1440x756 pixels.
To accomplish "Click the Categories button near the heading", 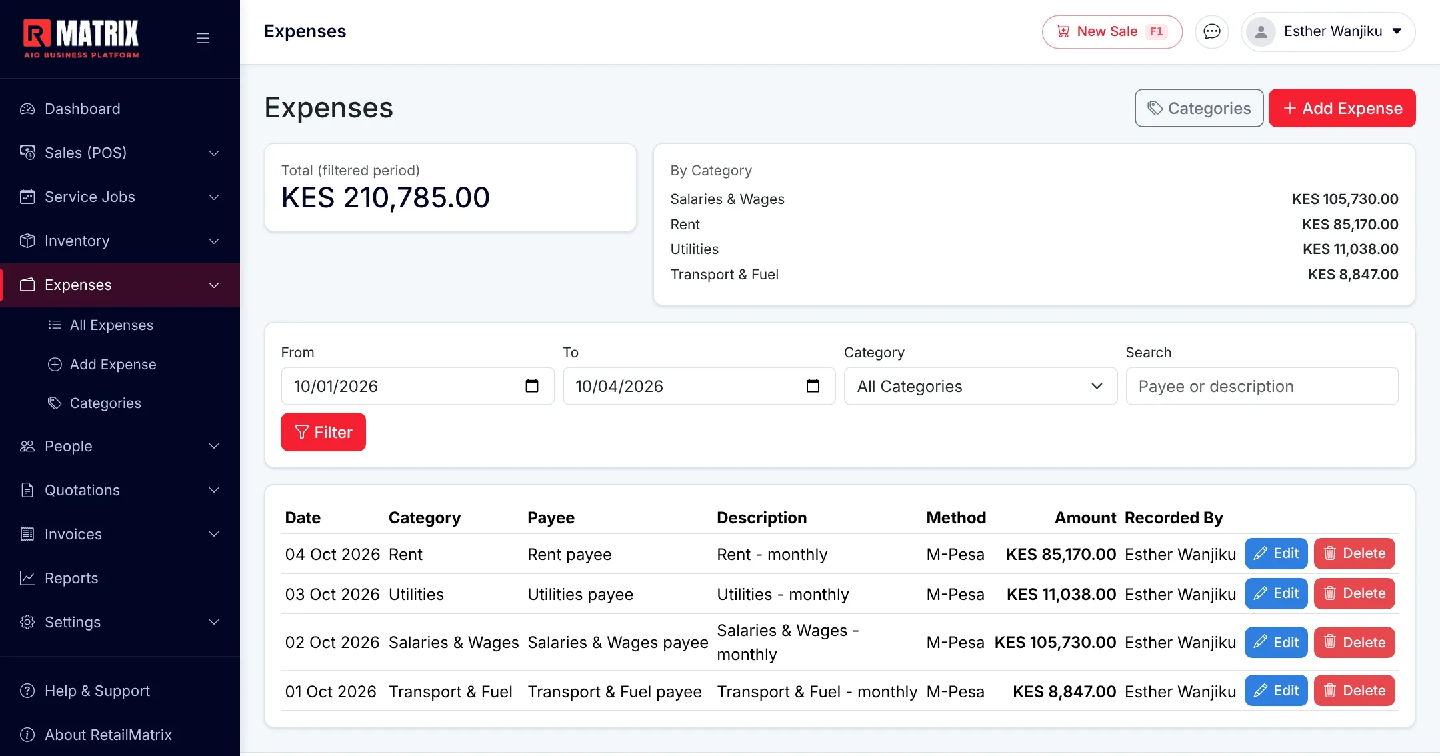I will click(x=1199, y=108).
